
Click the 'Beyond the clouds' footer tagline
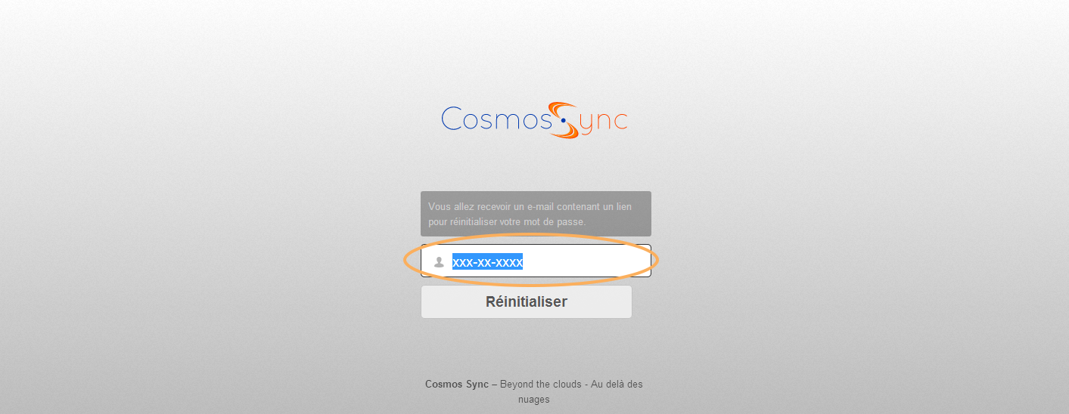[539, 384]
